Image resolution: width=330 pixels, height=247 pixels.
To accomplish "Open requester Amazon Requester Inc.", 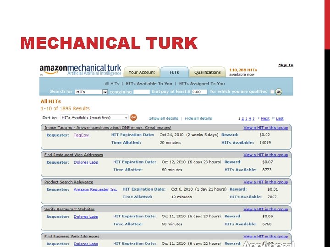I will pos(95,189).
